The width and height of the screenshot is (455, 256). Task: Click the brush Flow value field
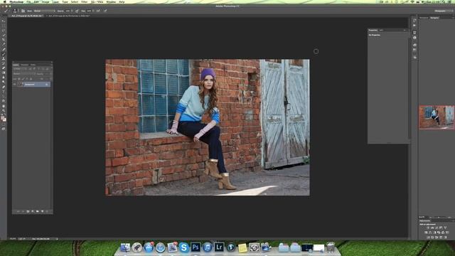[89, 11]
